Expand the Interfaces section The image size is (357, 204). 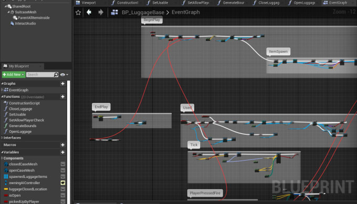click(x=2, y=138)
